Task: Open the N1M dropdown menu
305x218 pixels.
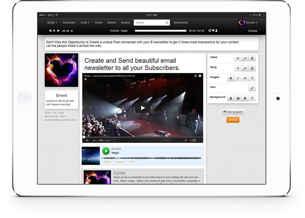Action: (x=52, y=23)
